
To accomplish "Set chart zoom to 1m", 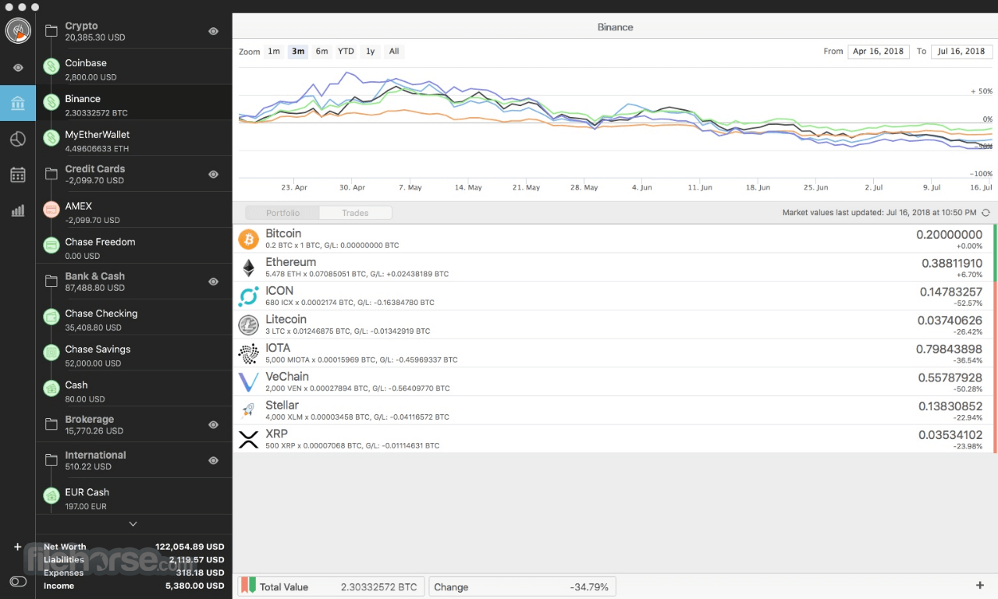I will 274,51.
